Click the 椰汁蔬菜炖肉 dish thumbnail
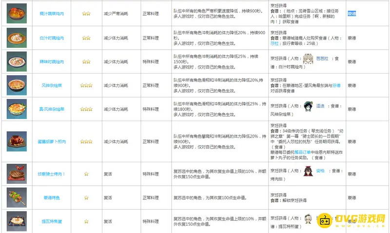This screenshot has width=390, height=233. 17,14
